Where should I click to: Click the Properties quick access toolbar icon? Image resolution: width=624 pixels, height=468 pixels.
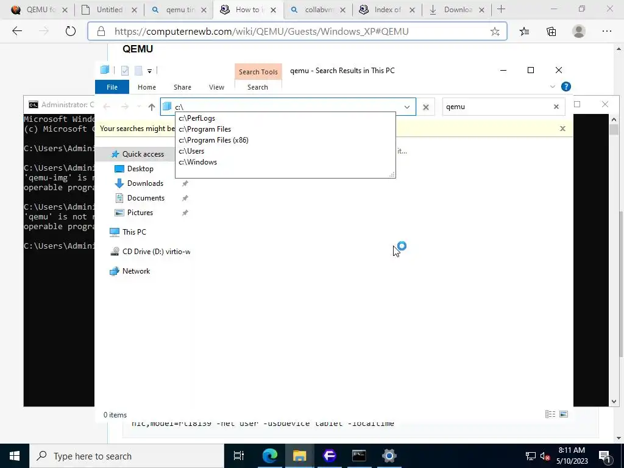coord(125,71)
